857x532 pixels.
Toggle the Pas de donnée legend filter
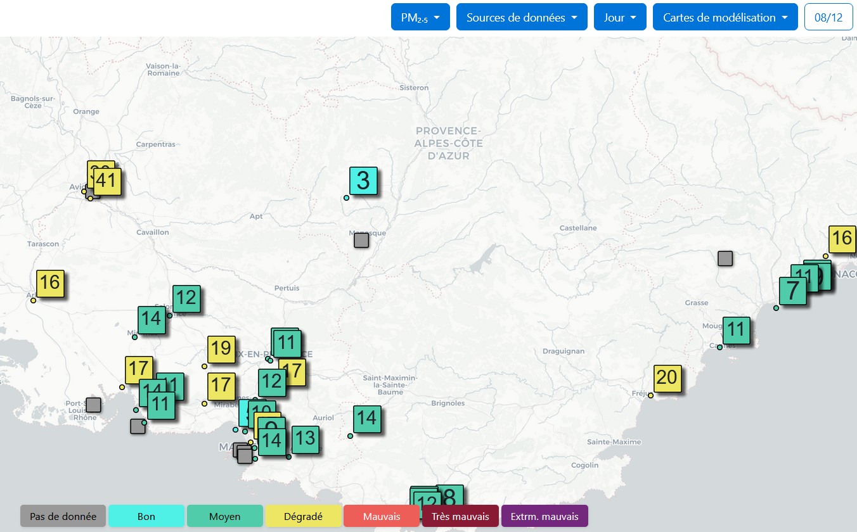point(63,516)
